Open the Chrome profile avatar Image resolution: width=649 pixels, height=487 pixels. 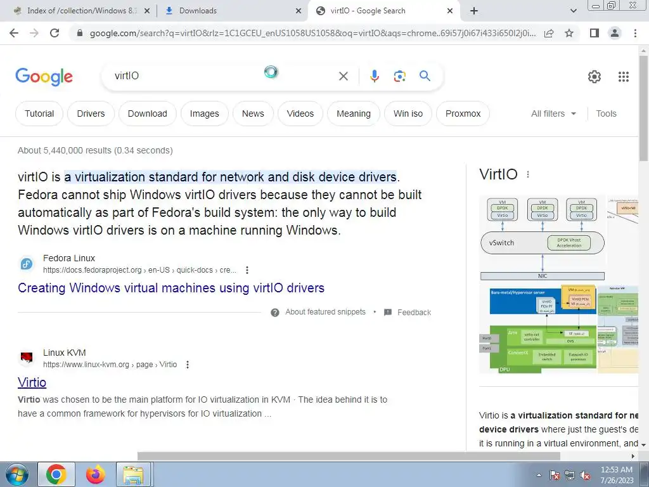615,33
